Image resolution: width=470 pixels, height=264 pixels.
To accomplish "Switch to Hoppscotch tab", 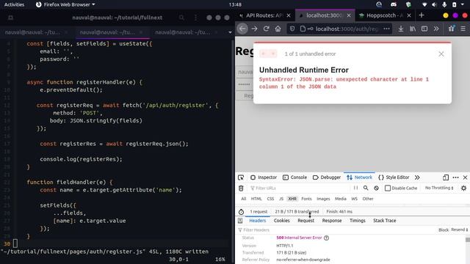I will click(x=381, y=15).
